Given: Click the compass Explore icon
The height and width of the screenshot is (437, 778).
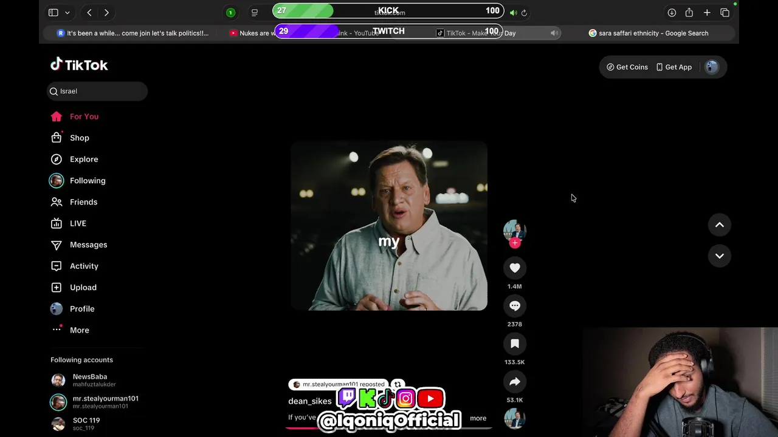Looking at the screenshot, I should [57, 159].
